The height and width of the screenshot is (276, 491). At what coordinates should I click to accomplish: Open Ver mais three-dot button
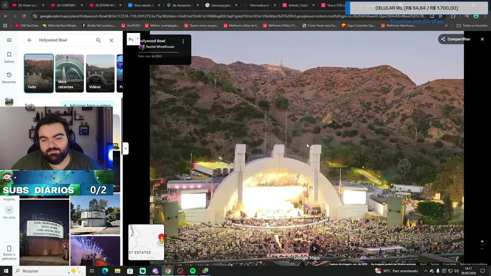point(9,210)
